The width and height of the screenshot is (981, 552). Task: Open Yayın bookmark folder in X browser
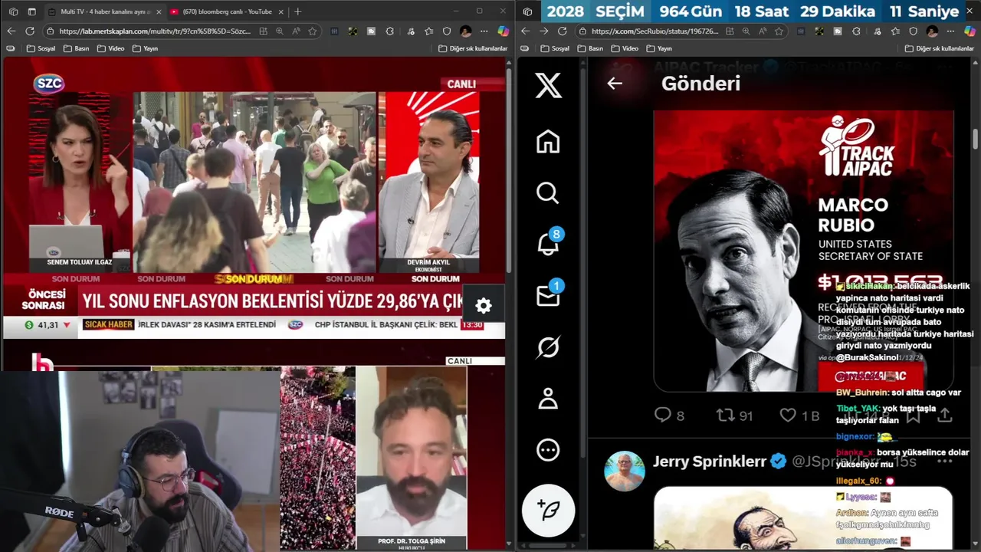coord(660,48)
